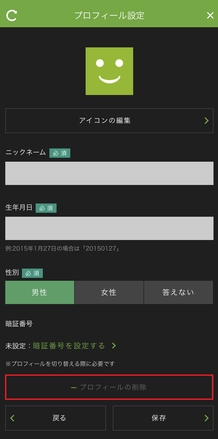Tap chevron arrow on アイコンの編集
This screenshot has height=439, width=218.
tap(206, 120)
